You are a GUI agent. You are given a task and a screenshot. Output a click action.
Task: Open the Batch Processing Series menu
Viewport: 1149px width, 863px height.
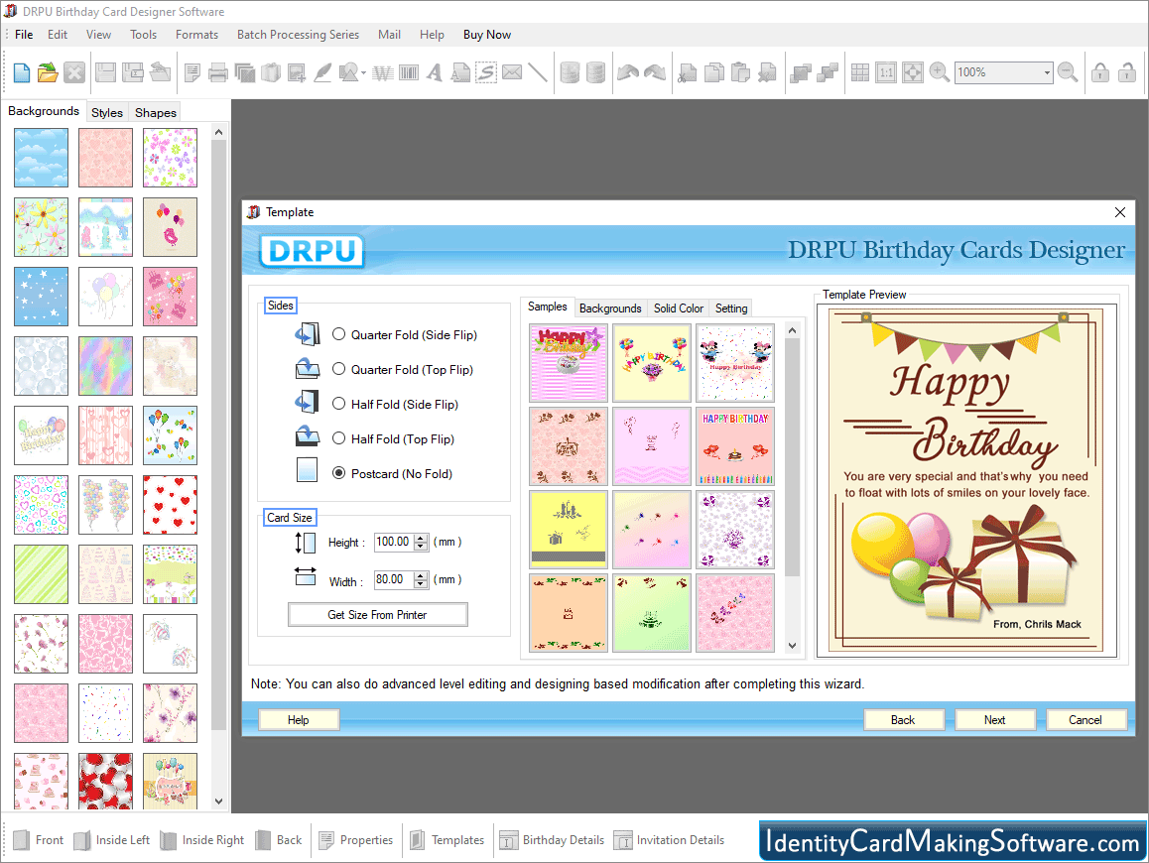coord(299,35)
